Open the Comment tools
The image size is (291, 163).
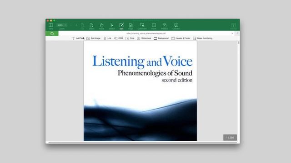coord(142,26)
